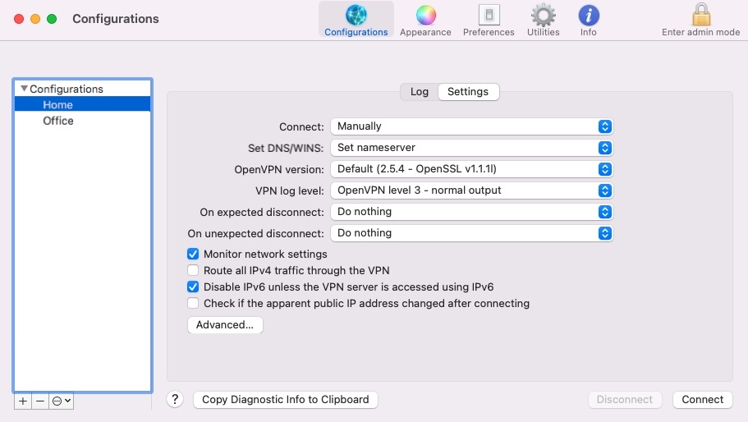The image size is (748, 422).
Task: Click the padlock to enter admin mode
Action: pos(700,16)
